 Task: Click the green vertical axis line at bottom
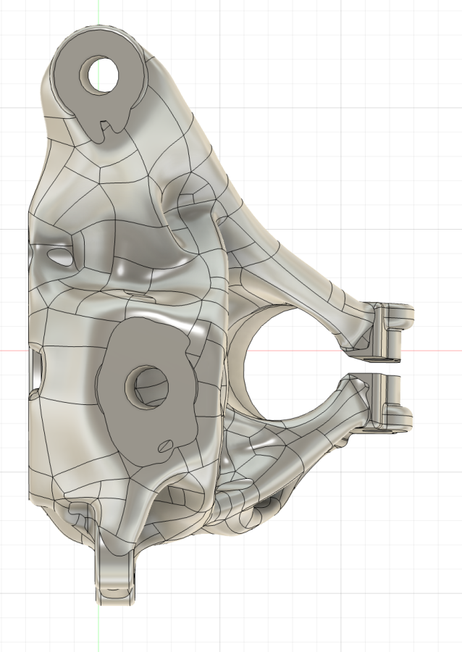tap(98, 630)
